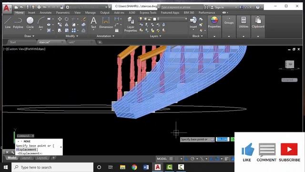This screenshot has width=305, height=172.
Task: Select the Circle tool
Action: [30, 22]
